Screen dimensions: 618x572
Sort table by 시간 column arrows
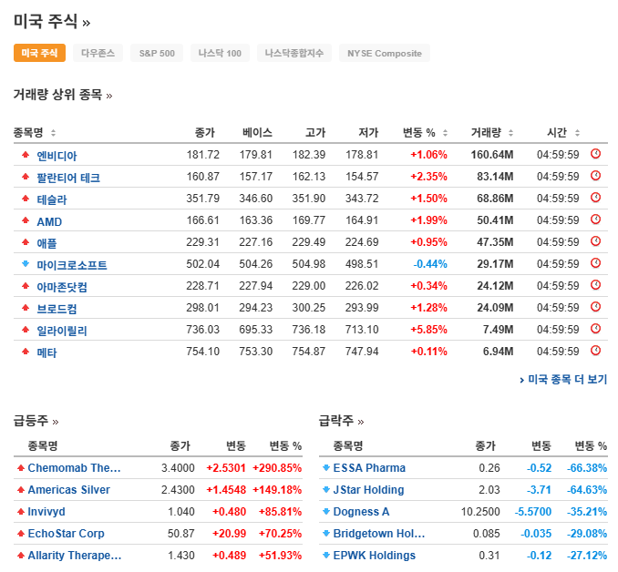coord(577,133)
